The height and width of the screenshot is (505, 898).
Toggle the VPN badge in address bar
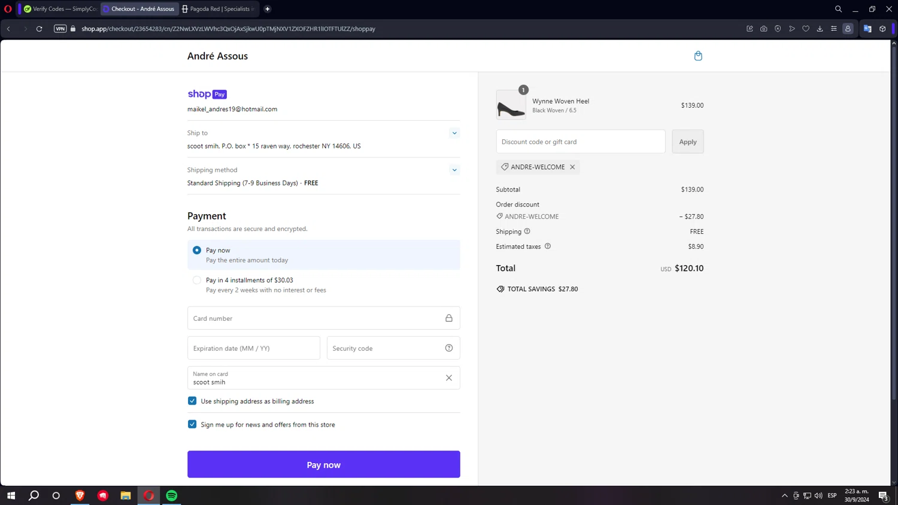60,29
